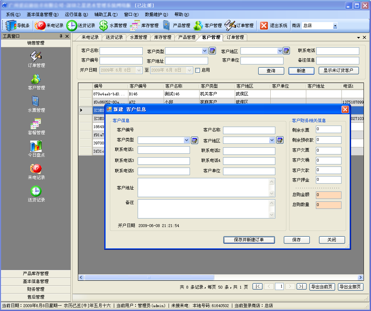Click the horizontal scrollbar thumb of the table
This screenshot has height=311, width=371.
[x=149, y=278]
